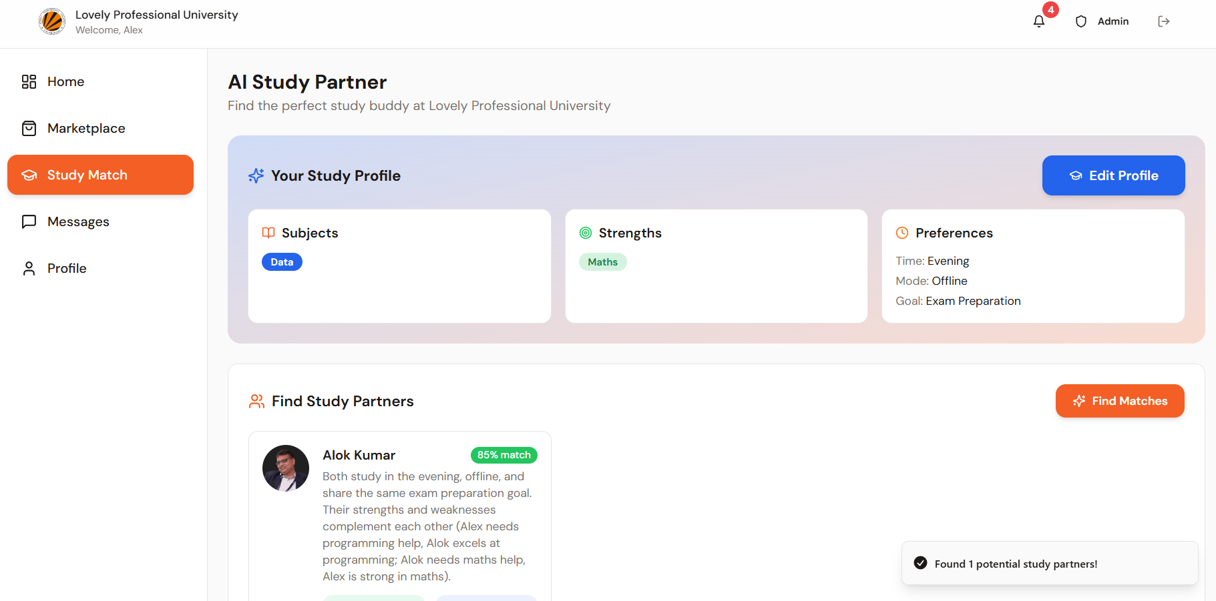The image size is (1216, 601).
Task: Click the Maths strength tag
Action: pyautogui.click(x=602, y=262)
